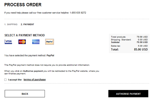Click the 85.06 USD total amount
Viewport: 153px width, 102px height.
tap(141, 49)
